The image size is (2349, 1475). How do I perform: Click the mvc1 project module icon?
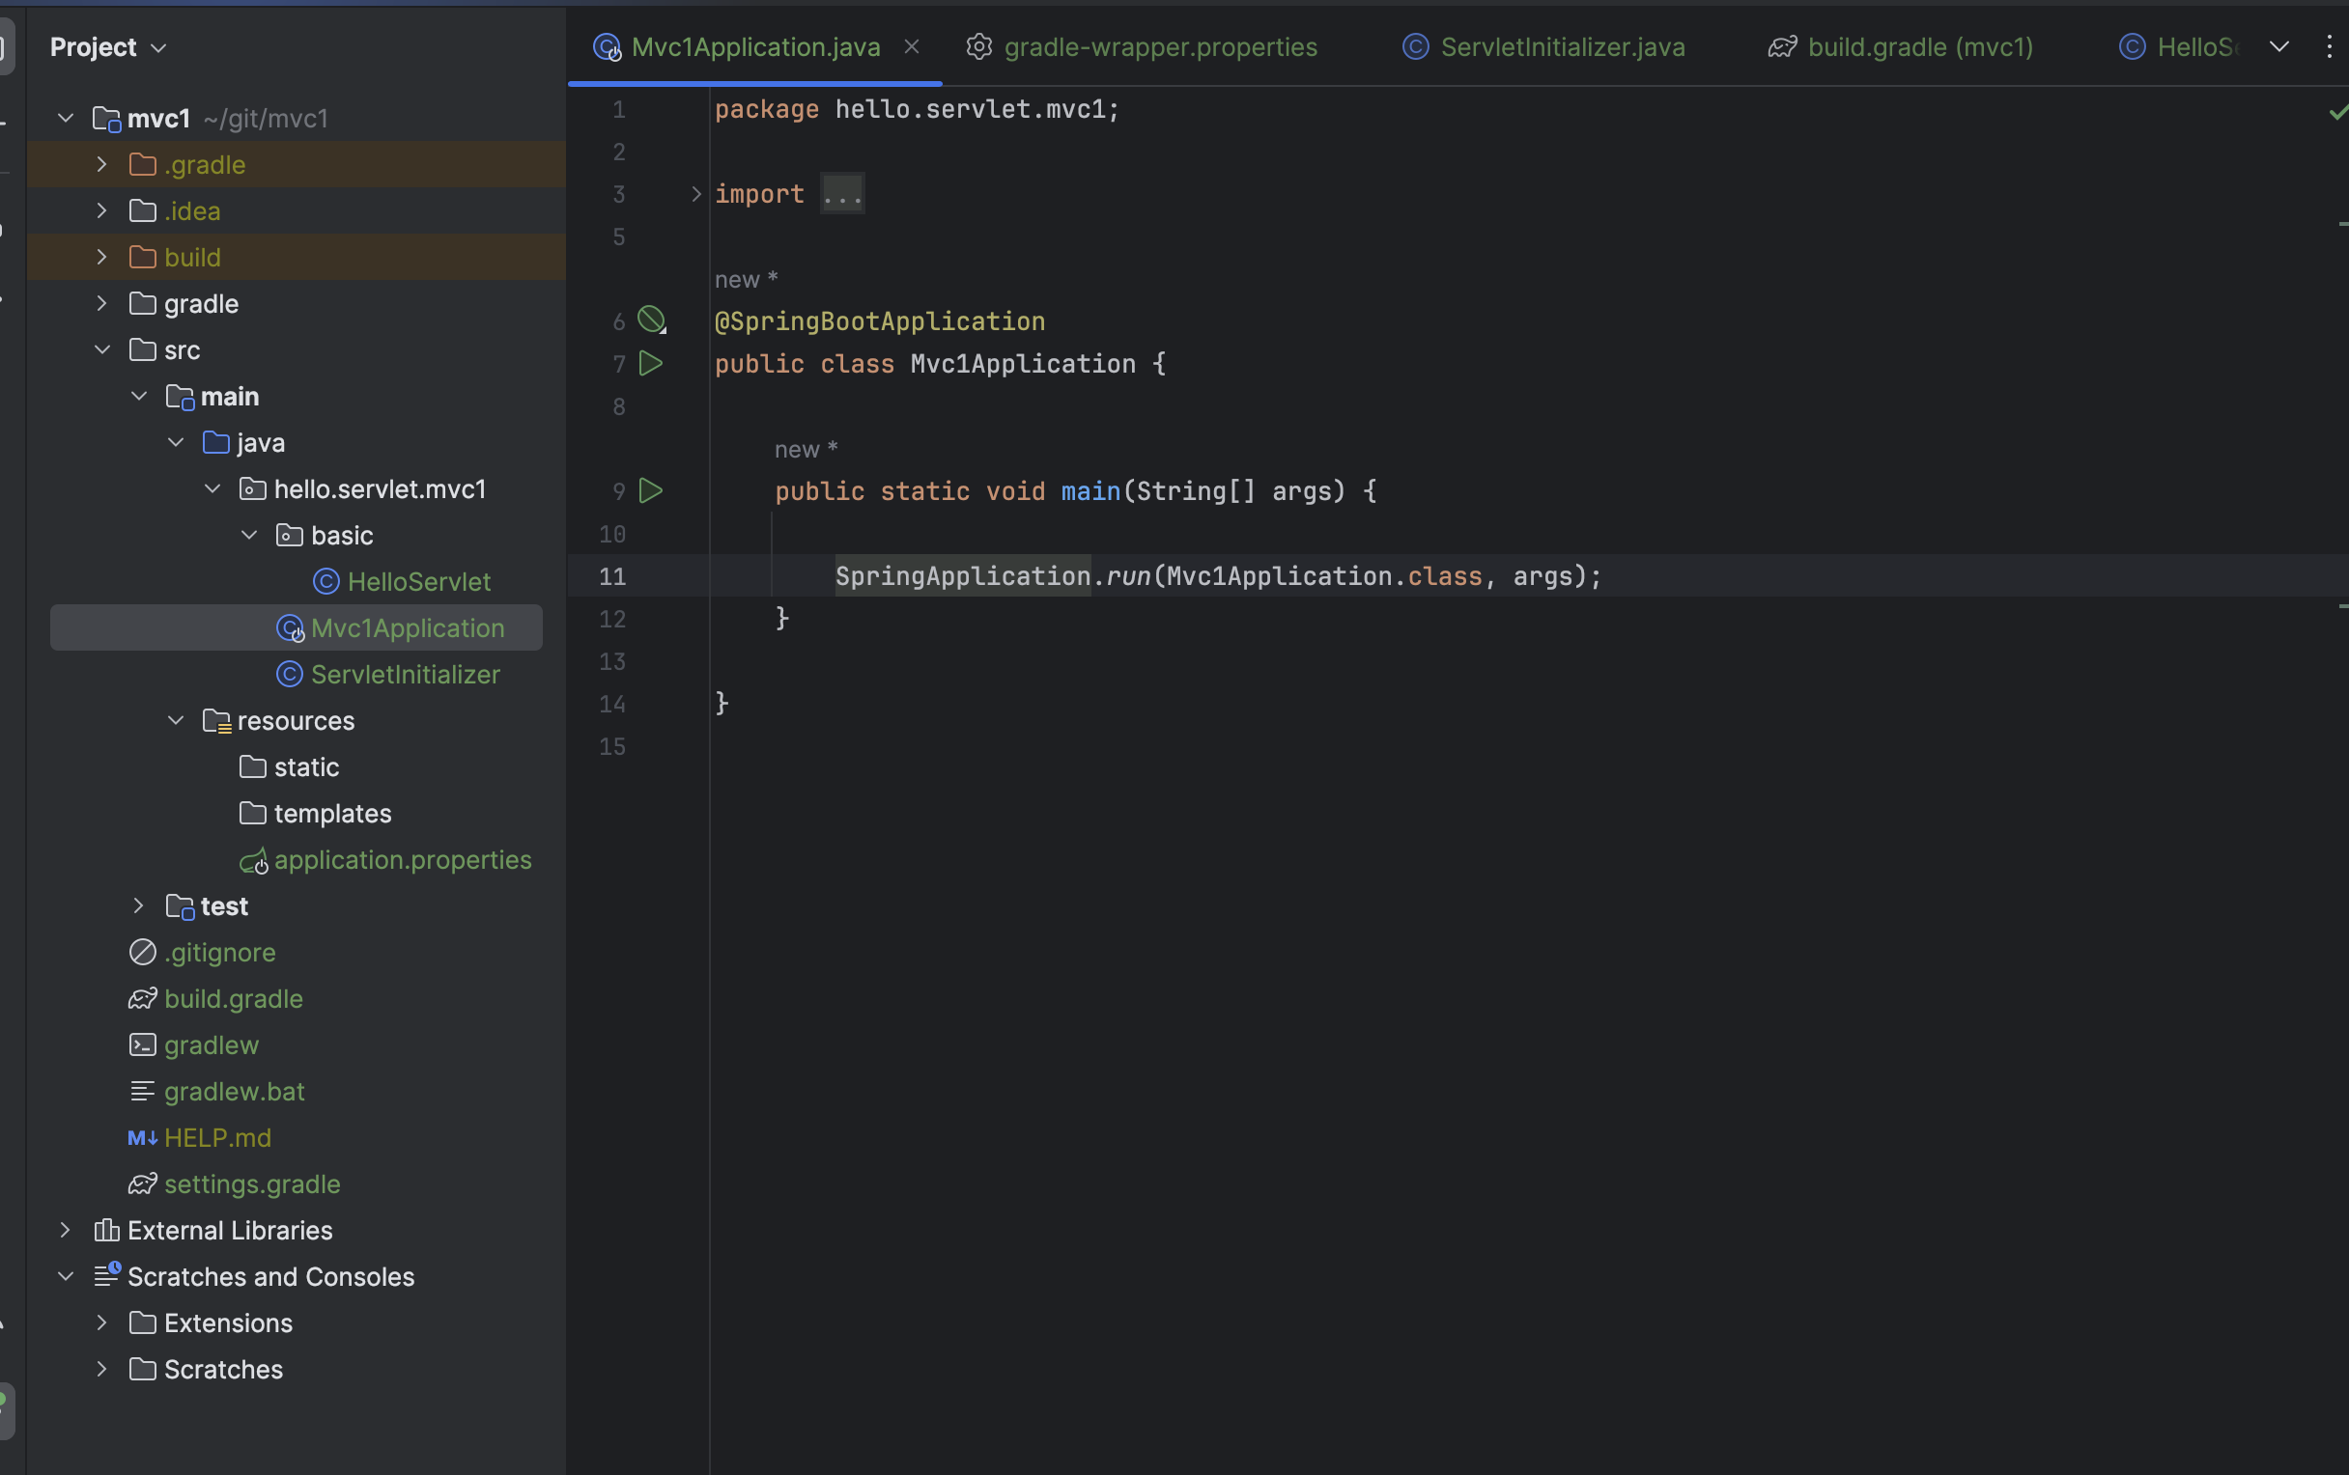pyautogui.click(x=106, y=119)
